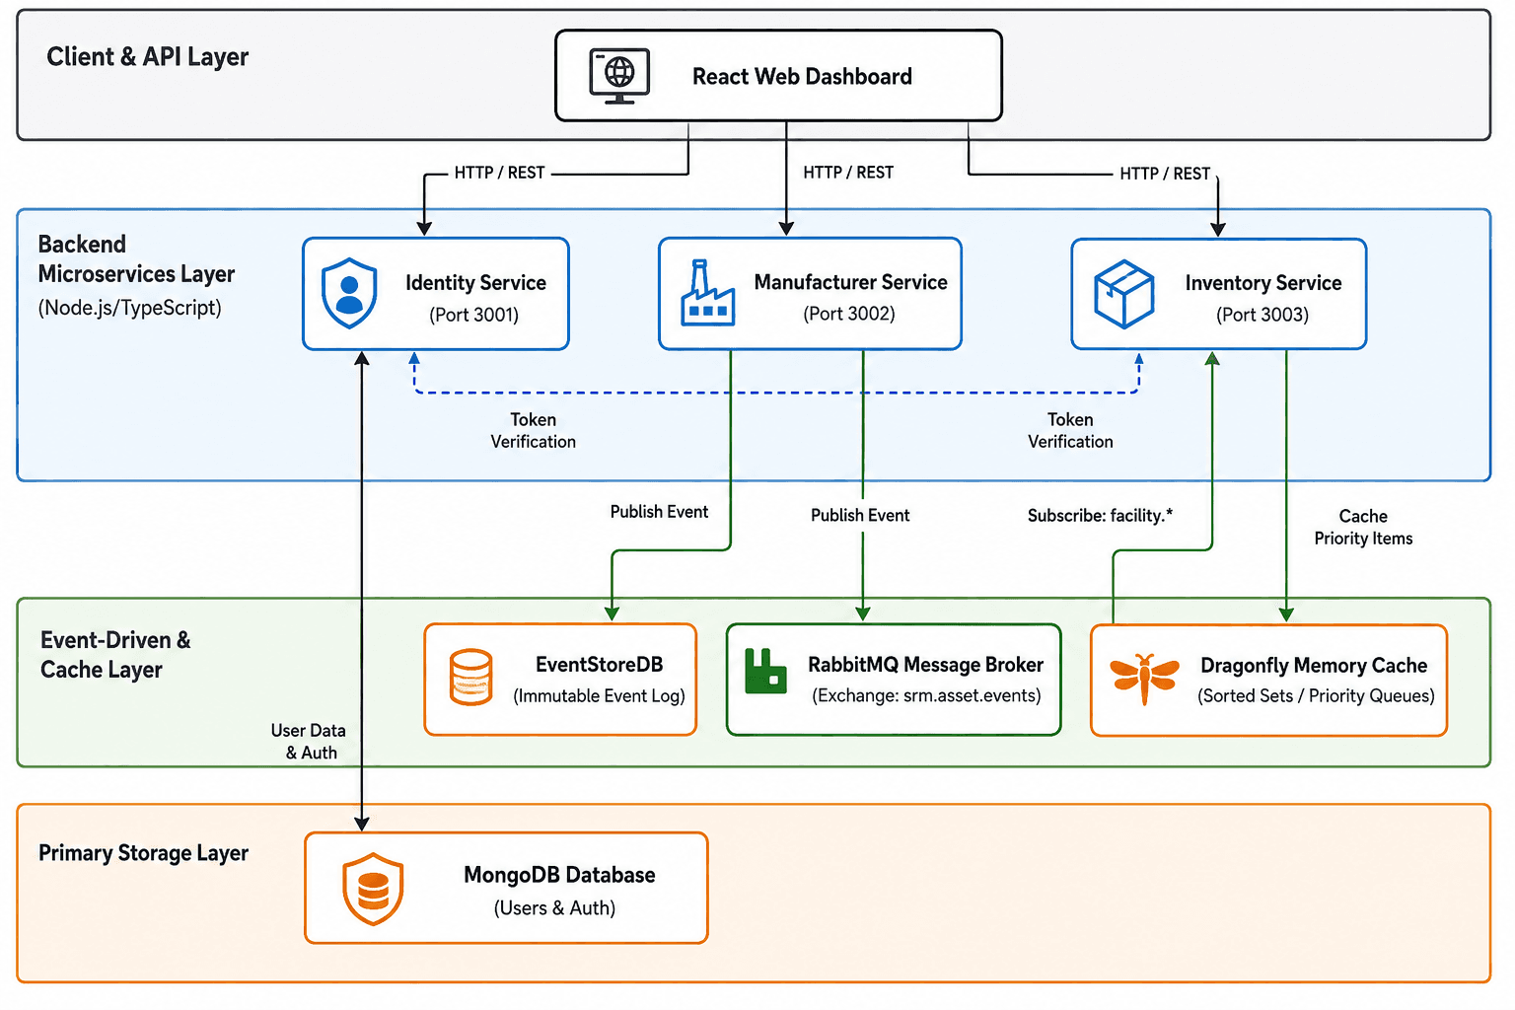Select Token Verification label nearest Identity Service

[x=534, y=431]
